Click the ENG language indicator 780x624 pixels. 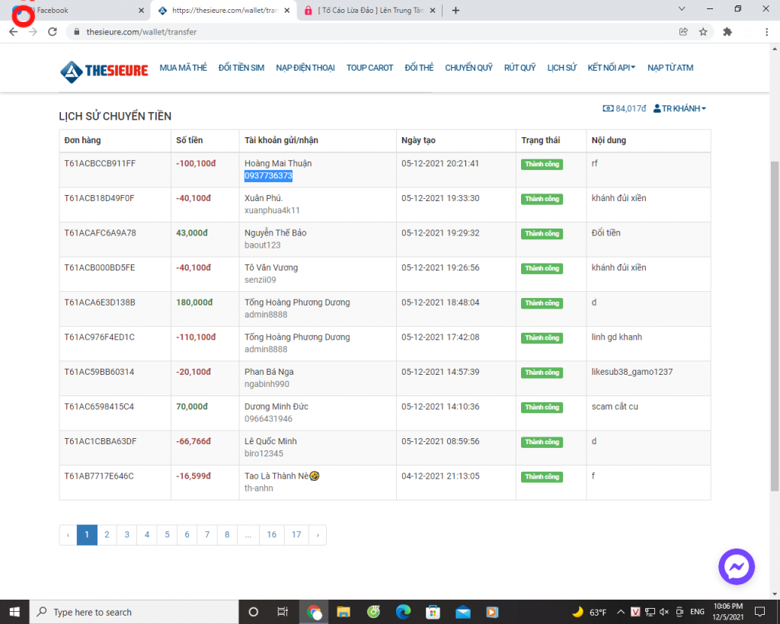click(697, 612)
